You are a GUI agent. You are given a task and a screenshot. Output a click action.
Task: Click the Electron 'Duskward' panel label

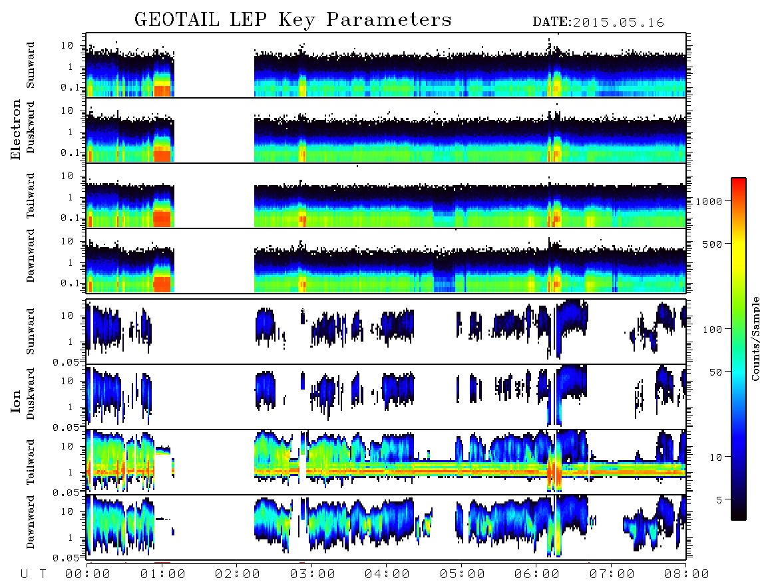point(31,127)
